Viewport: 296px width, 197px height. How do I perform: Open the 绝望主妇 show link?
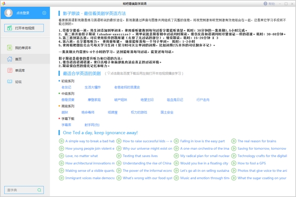pos(147,99)
